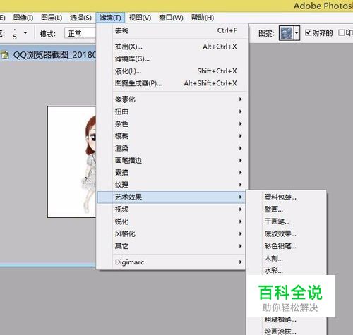Open the 选择(S) menu
The image size is (353, 335).
pyautogui.click(x=80, y=18)
